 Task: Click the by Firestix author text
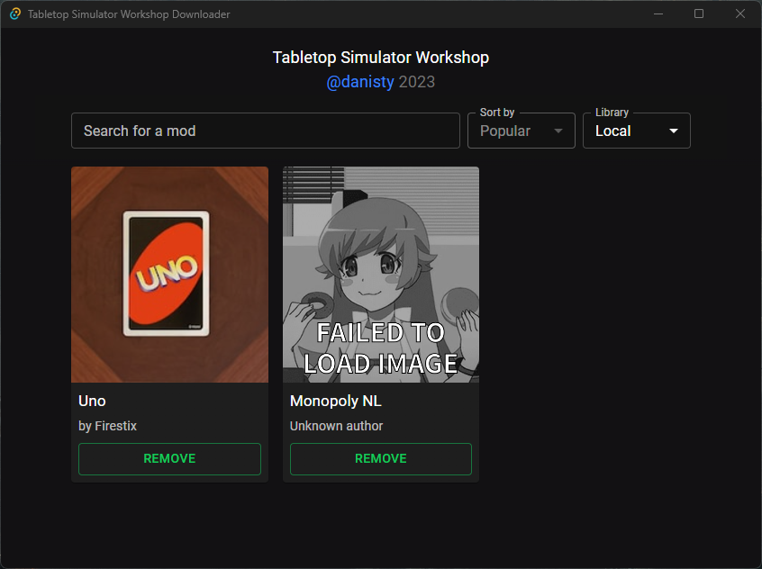click(x=107, y=426)
